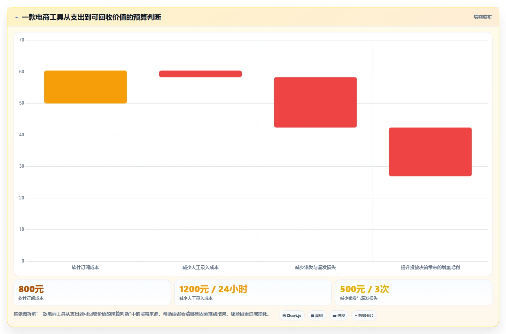Select the thin red 减少人工录入成本 bar
The width and height of the screenshot is (506, 334).
(200, 74)
